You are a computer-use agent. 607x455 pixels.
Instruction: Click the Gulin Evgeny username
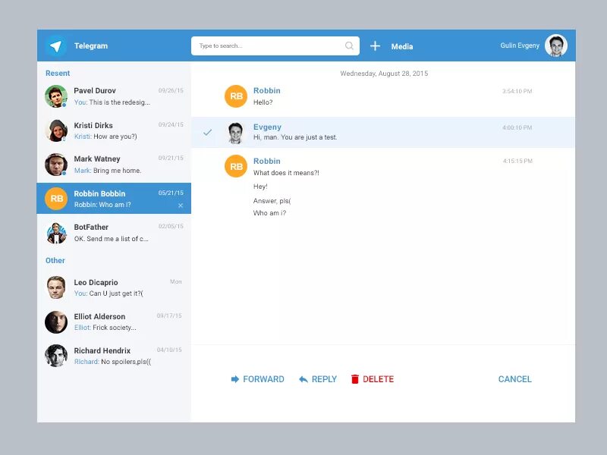coord(520,45)
